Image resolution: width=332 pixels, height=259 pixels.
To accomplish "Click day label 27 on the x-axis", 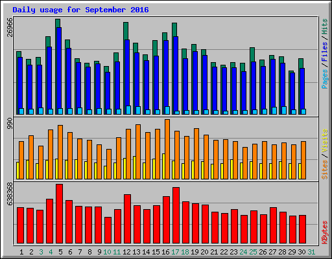I will click(x=272, y=252).
